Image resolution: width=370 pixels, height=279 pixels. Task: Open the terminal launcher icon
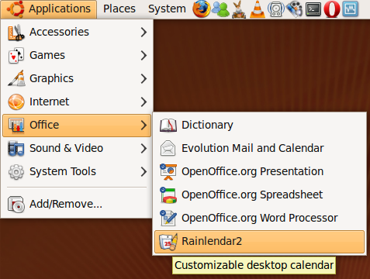point(313,9)
